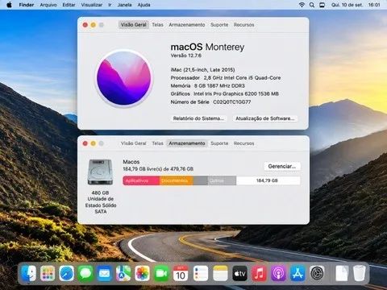Open the Ir menu
The width and height of the screenshot is (387, 290).
pyautogui.click(x=110, y=5)
